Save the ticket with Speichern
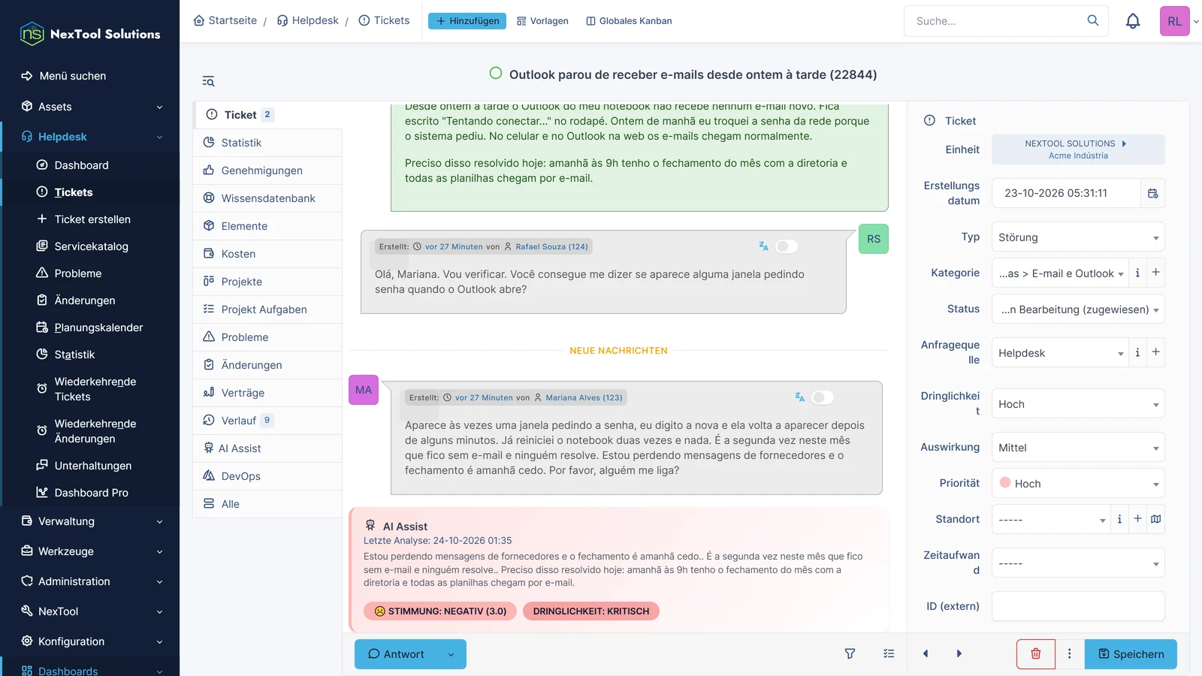Image resolution: width=1202 pixels, height=676 pixels. tap(1131, 654)
